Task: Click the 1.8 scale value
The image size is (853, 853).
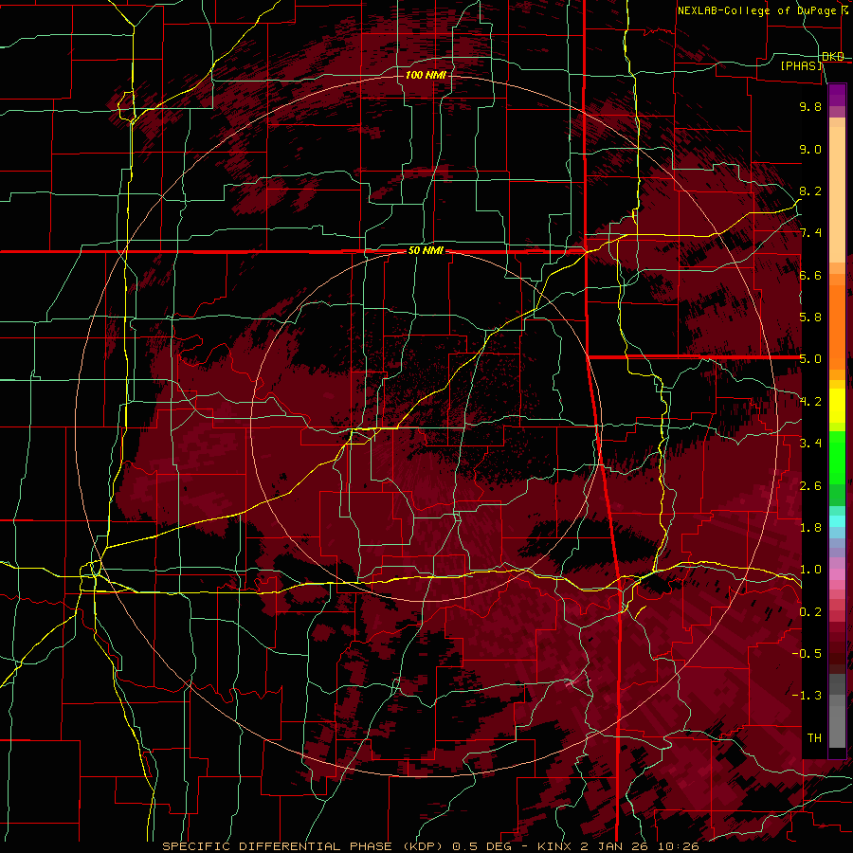Action: tap(810, 528)
